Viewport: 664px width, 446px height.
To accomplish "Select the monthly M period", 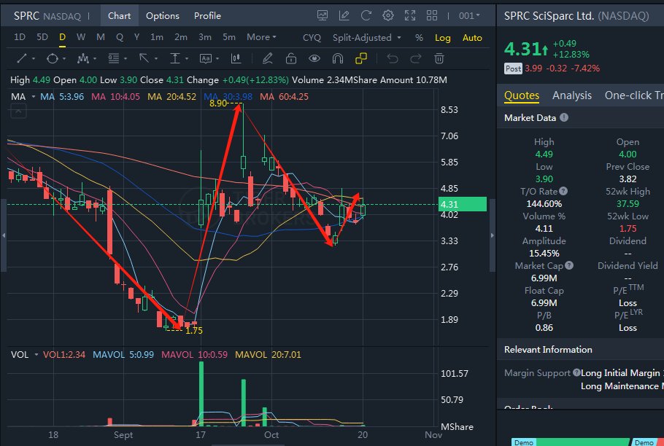I will [x=101, y=37].
